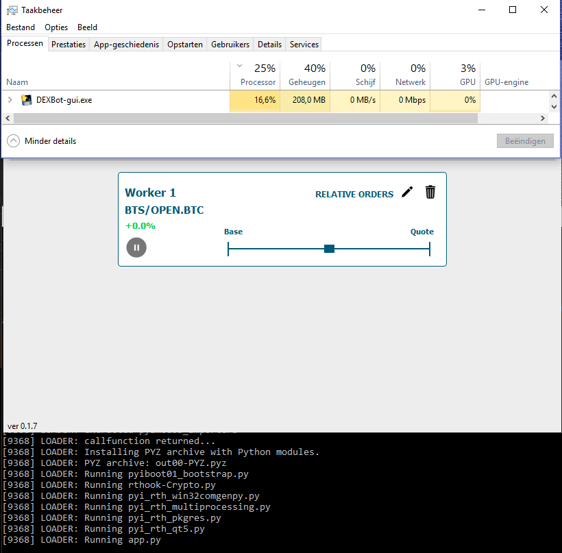The image size is (562, 553).
Task: Minimize the Taakbeheer window
Action: (x=482, y=10)
